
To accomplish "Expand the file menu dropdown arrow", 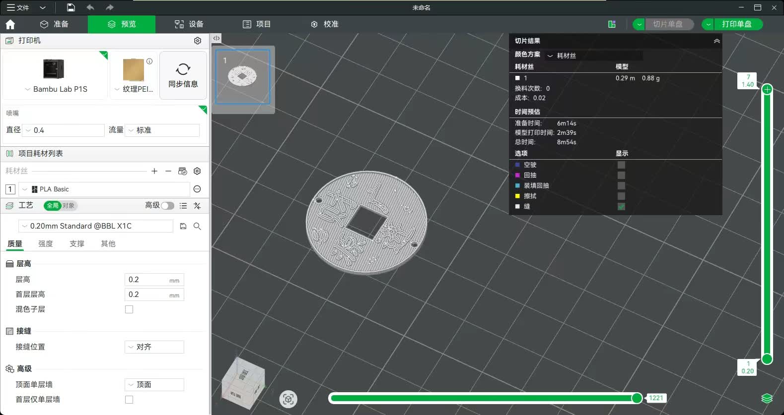I will pos(43,7).
